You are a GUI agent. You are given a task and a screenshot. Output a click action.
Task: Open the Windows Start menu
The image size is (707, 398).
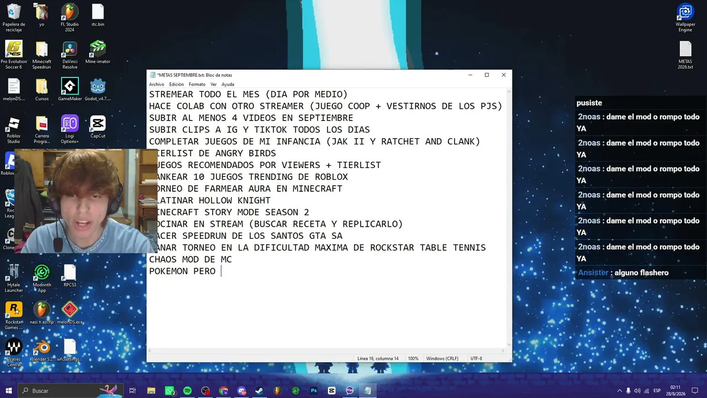(x=9, y=390)
